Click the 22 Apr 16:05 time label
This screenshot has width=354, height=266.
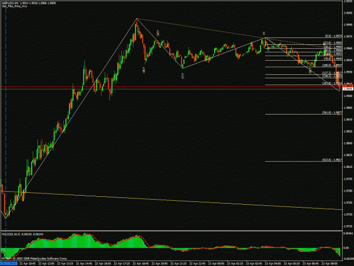coord(103,264)
